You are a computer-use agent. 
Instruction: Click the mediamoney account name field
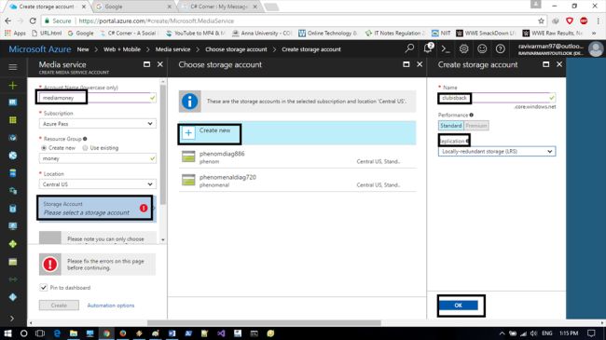[97, 98]
